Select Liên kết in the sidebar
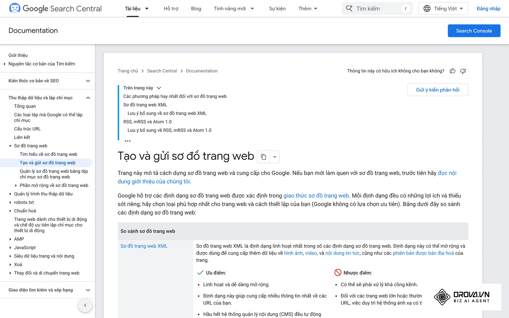This screenshot has height=318, width=509. (x=22, y=137)
